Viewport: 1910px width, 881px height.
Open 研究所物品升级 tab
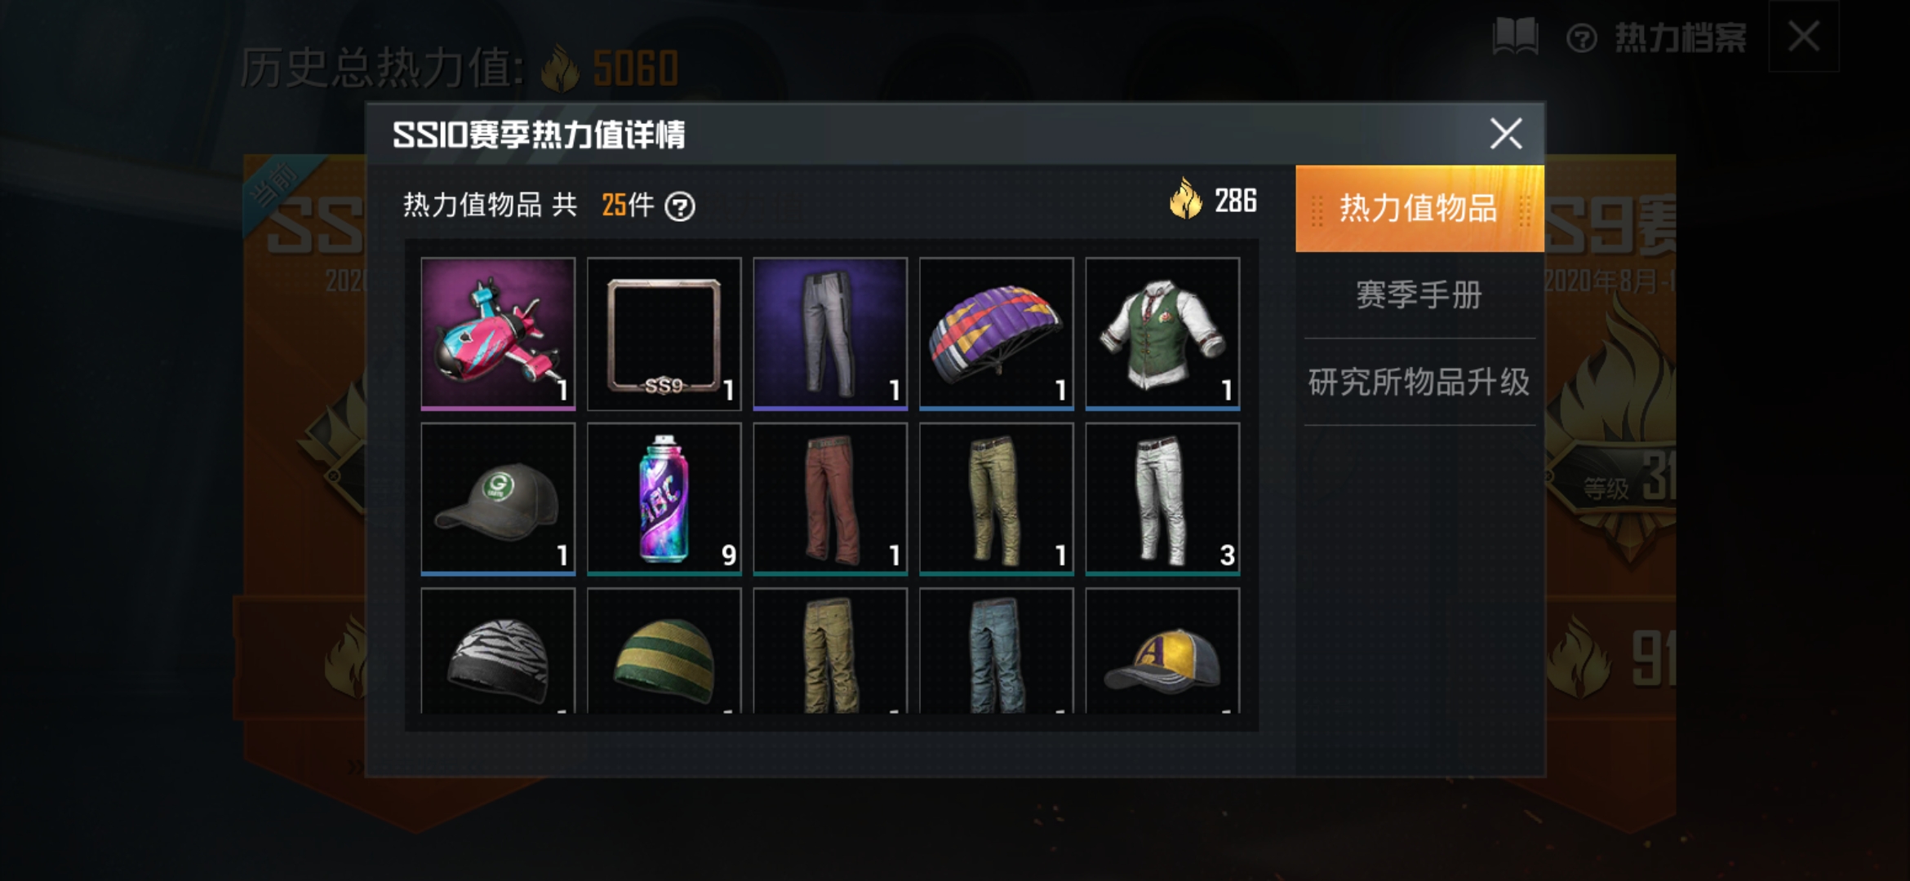tap(1419, 382)
